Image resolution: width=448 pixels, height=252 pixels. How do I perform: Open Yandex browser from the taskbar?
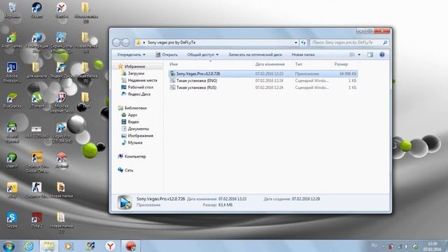[110, 246]
